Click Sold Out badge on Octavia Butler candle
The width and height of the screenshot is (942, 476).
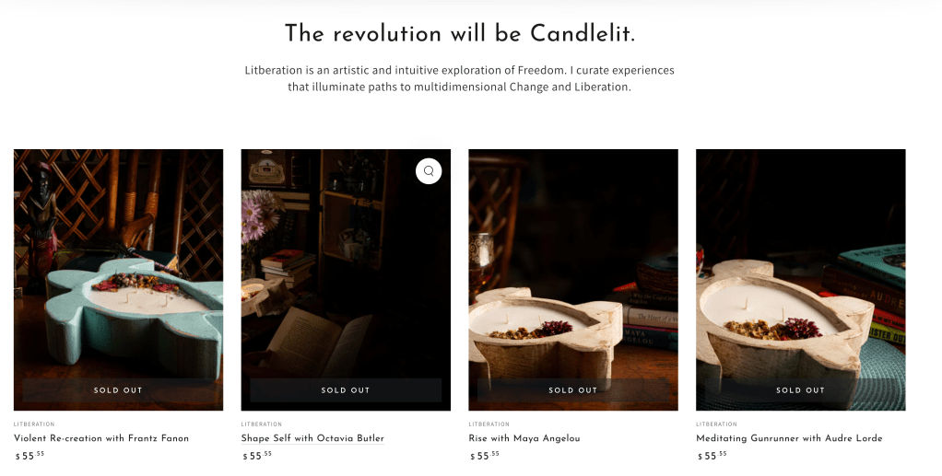[346, 390]
